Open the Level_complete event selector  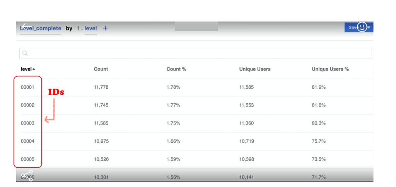point(41,28)
